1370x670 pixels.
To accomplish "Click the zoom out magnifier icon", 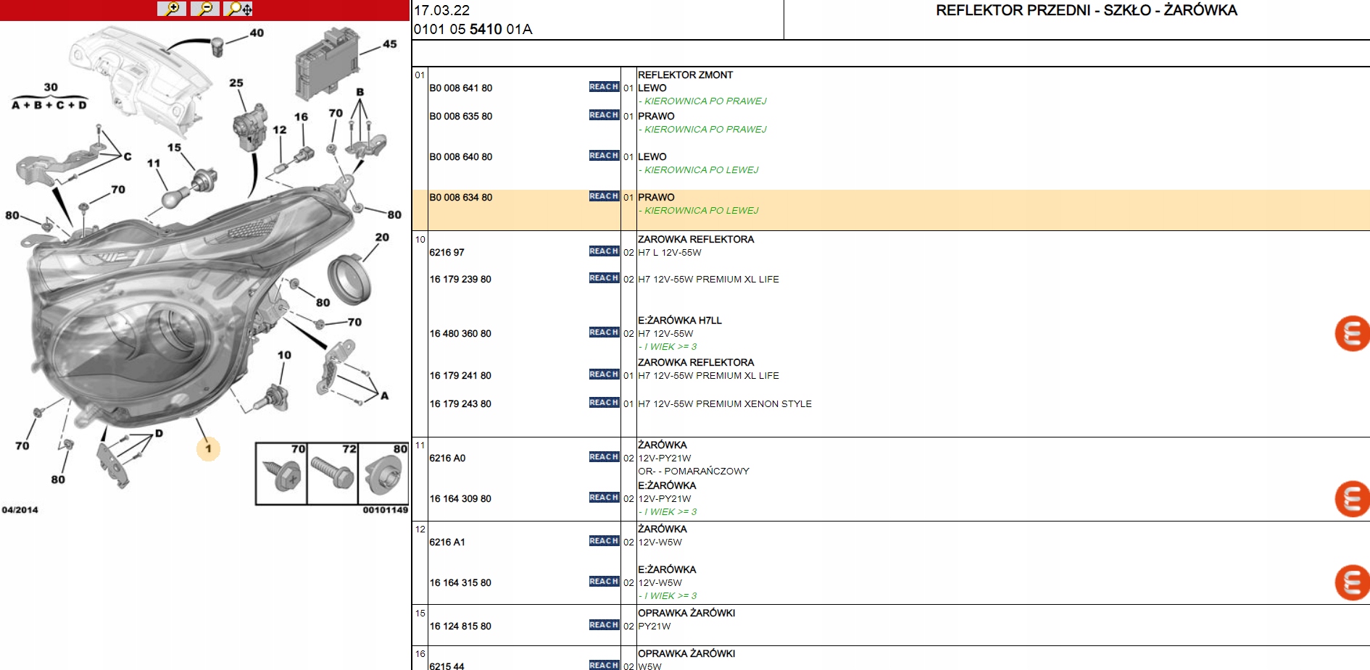I will click(x=205, y=9).
